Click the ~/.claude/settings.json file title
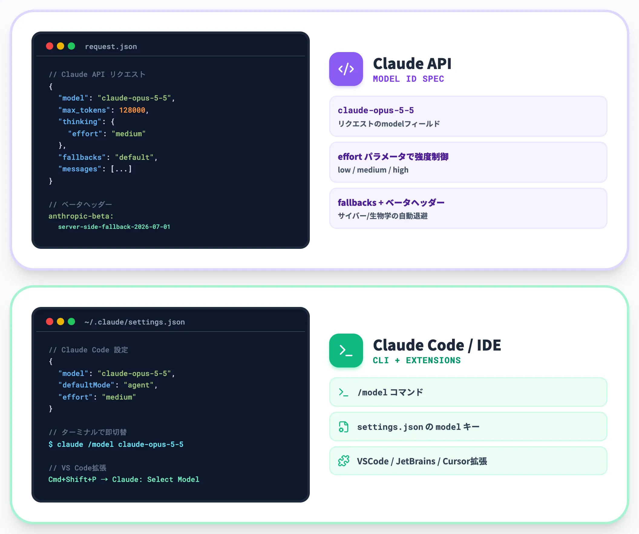Screen dimensions: 639x534 point(135,322)
